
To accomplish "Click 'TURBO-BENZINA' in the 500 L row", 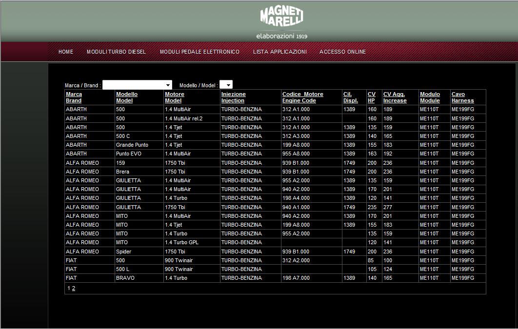I will (241, 269).
